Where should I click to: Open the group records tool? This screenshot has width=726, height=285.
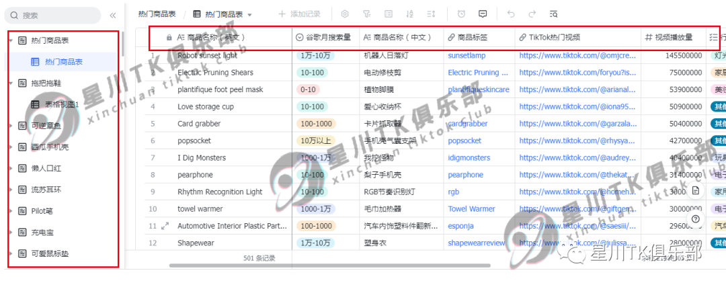point(389,14)
